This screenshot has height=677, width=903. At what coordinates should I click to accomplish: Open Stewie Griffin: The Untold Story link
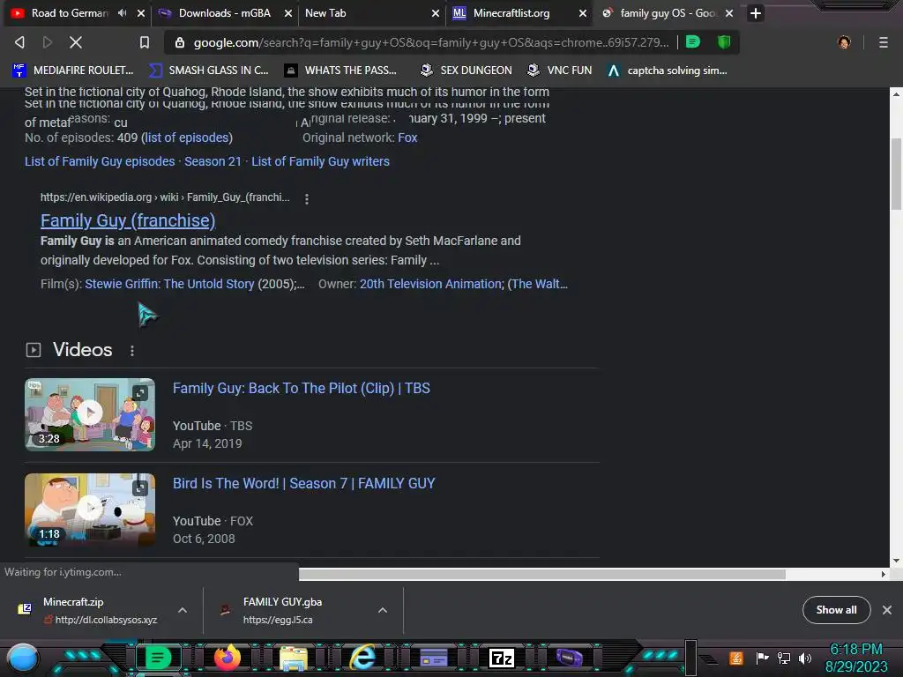tap(169, 284)
